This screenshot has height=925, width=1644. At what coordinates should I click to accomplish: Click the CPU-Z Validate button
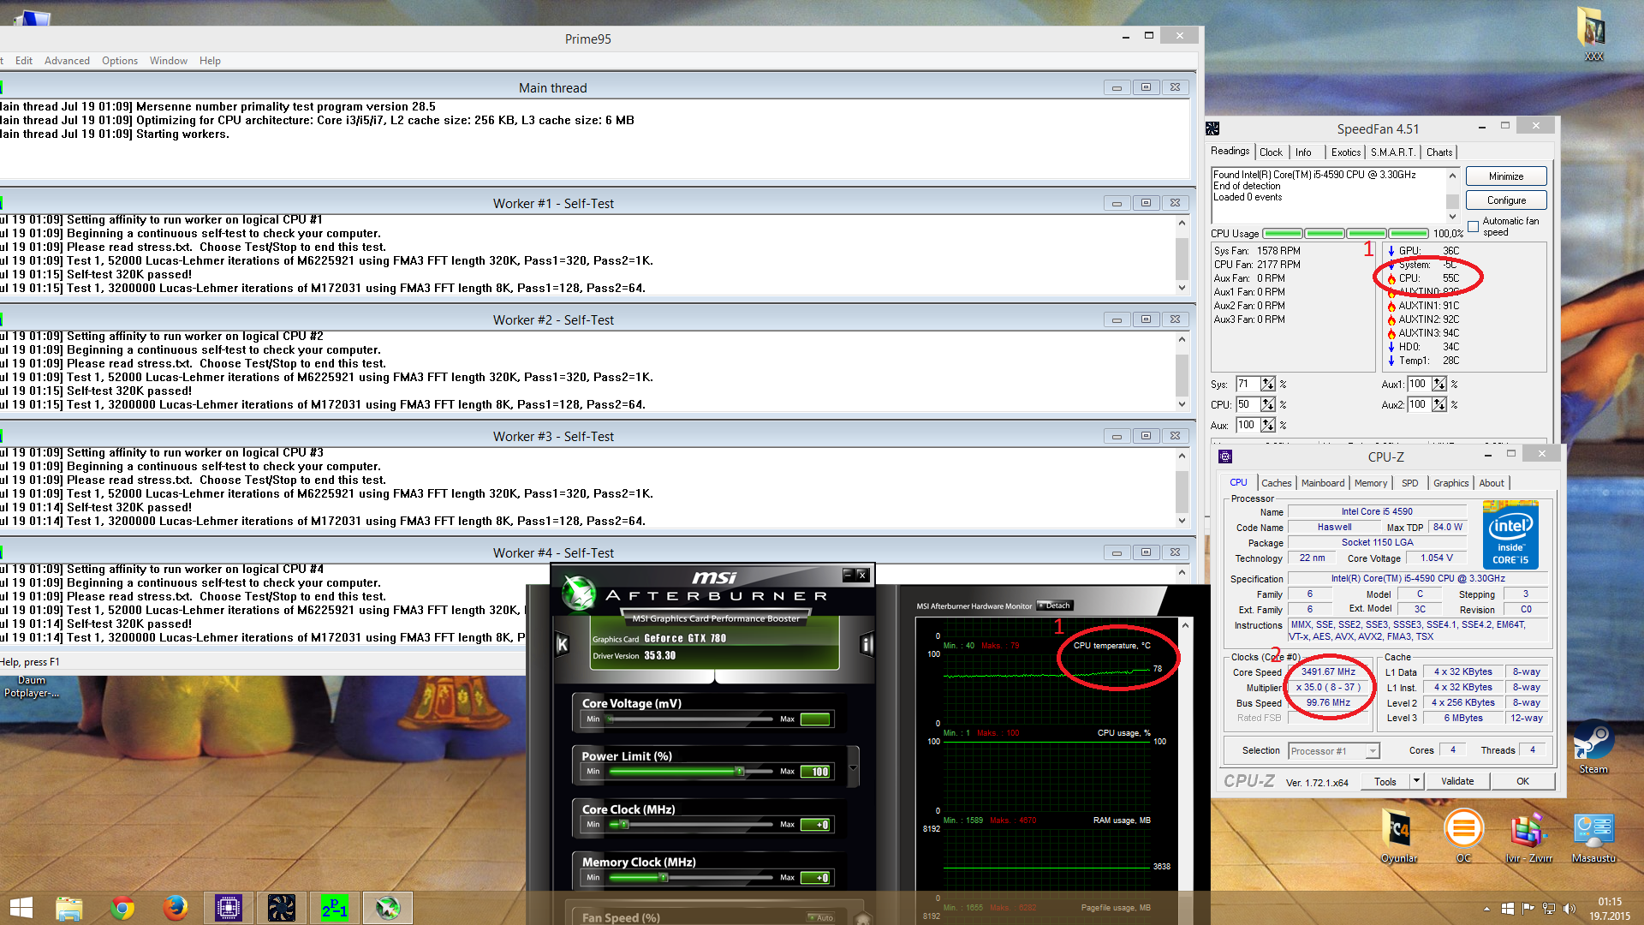pos(1457,781)
